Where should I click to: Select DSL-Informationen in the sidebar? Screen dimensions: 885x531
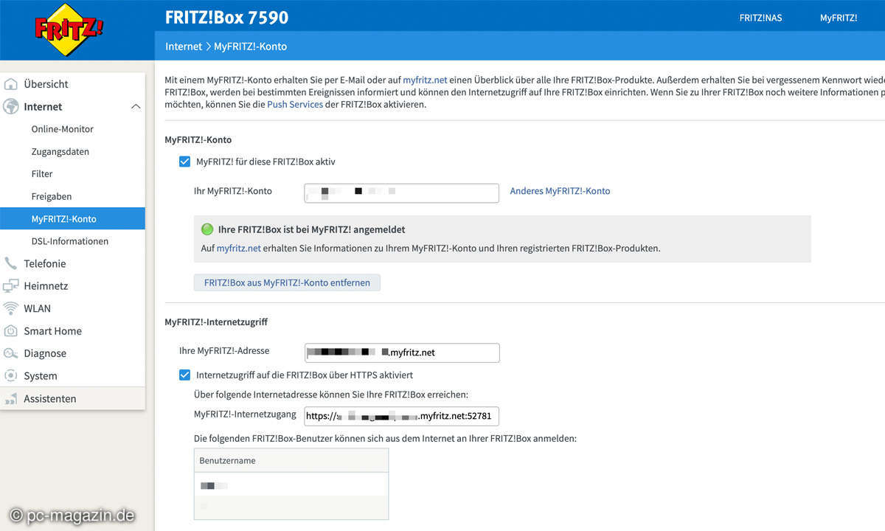click(x=69, y=241)
